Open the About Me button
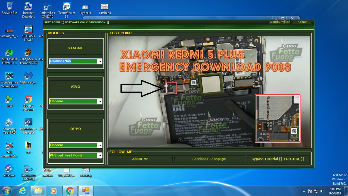The height and width of the screenshot is (196, 348). [x=140, y=159]
